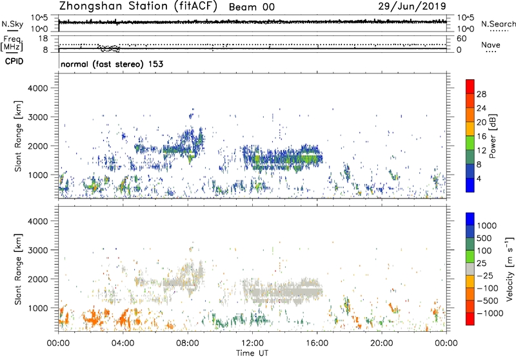Screen dimensions: 516x357
Task: Click the 'N.Search' legend label
Action: 498,24
